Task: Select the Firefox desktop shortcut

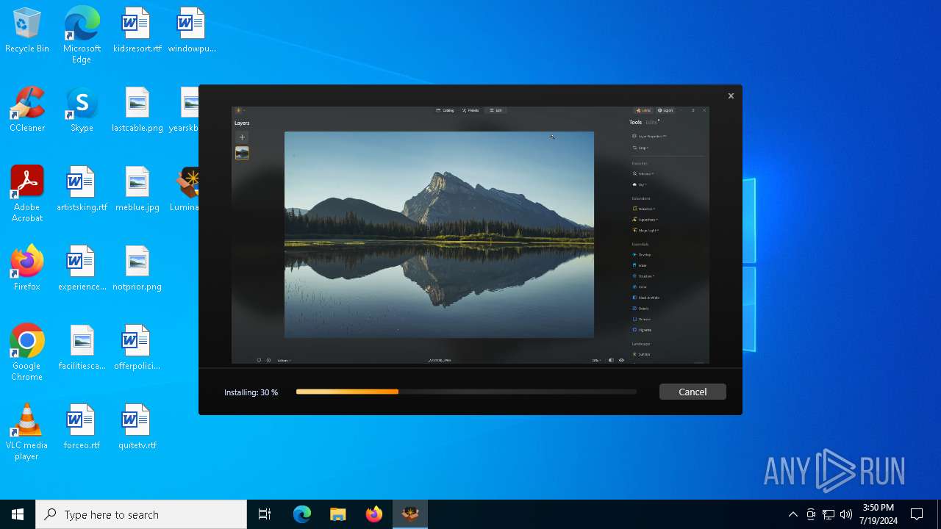Action: [x=27, y=268]
